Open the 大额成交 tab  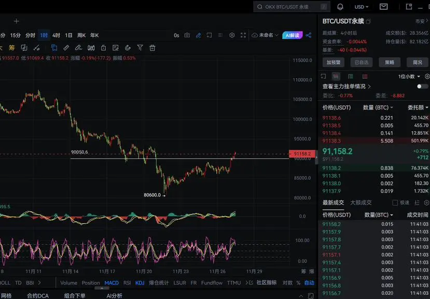(361, 203)
